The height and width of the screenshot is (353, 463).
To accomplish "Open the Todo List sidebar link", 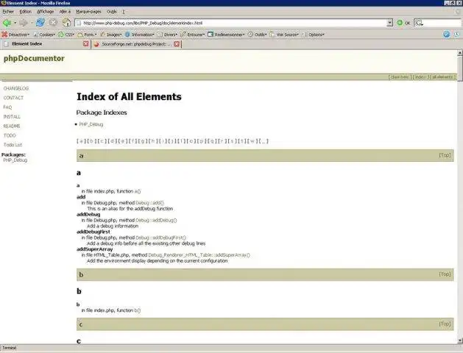I will coord(13,145).
